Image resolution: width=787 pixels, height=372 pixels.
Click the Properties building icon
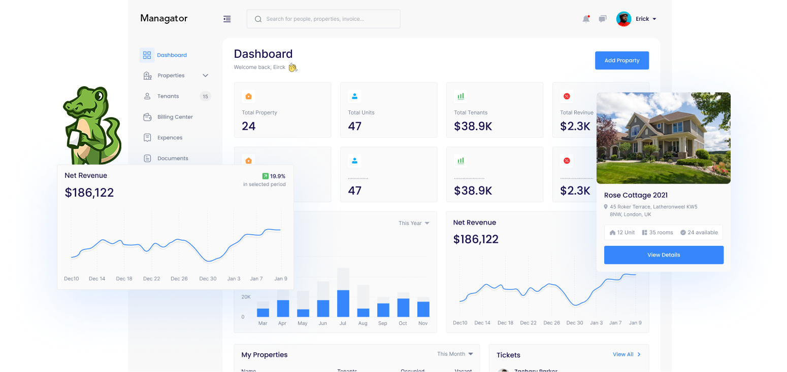(147, 76)
